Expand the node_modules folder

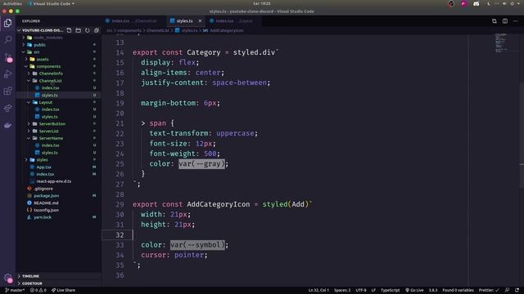pyautogui.click(x=58, y=38)
